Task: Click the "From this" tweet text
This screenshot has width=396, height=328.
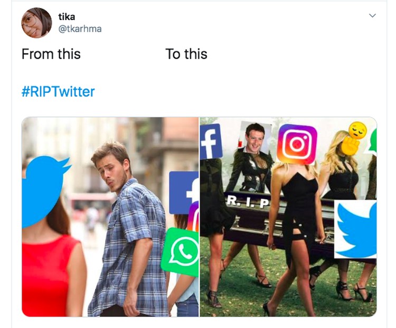Action: click(51, 54)
